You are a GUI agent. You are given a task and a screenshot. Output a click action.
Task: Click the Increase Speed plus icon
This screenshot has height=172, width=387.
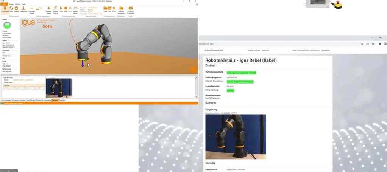coord(48,8)
